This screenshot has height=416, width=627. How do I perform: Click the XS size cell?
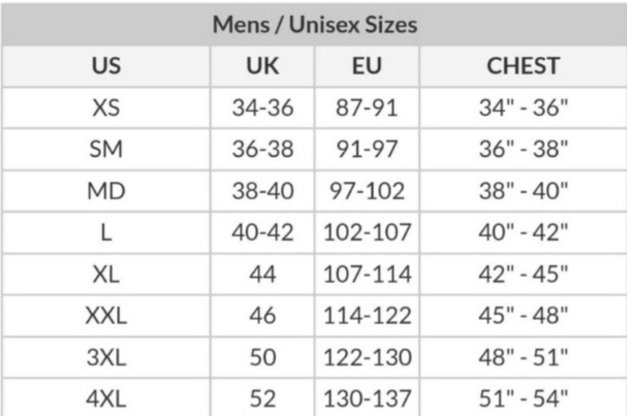pyautogui.click(x=106, y=107)
